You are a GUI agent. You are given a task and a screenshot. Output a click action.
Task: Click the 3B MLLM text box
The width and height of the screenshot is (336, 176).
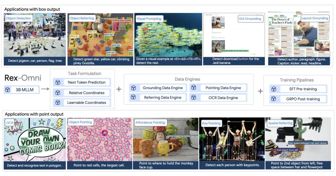pyautogui.click(x=25, y=90)
